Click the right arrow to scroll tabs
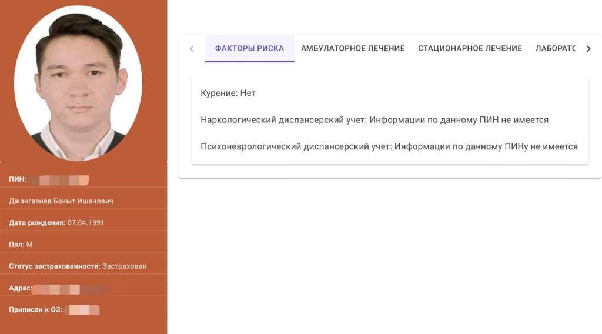 [x=588, y=49]
